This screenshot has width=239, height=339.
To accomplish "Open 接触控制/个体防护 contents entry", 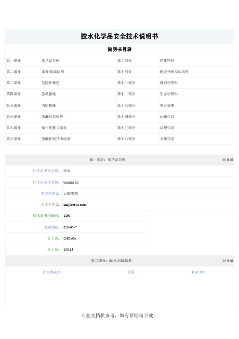I will 56,139.
